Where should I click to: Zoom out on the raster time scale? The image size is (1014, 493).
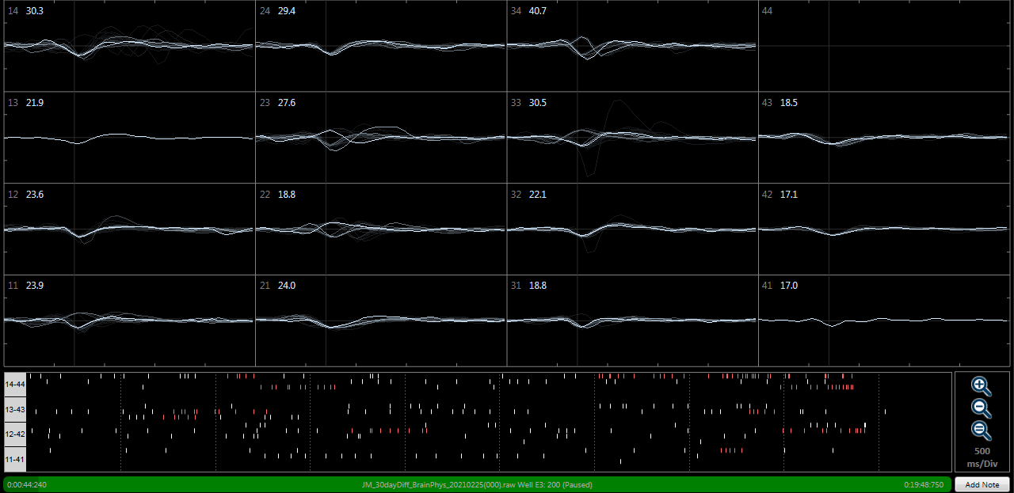click(x=981, y=408)
